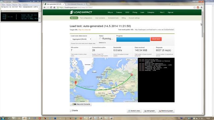The width and height of the screenshot is (214, 120).
Task: Switch to the User scenarios tab
Action: click(100, 18)
